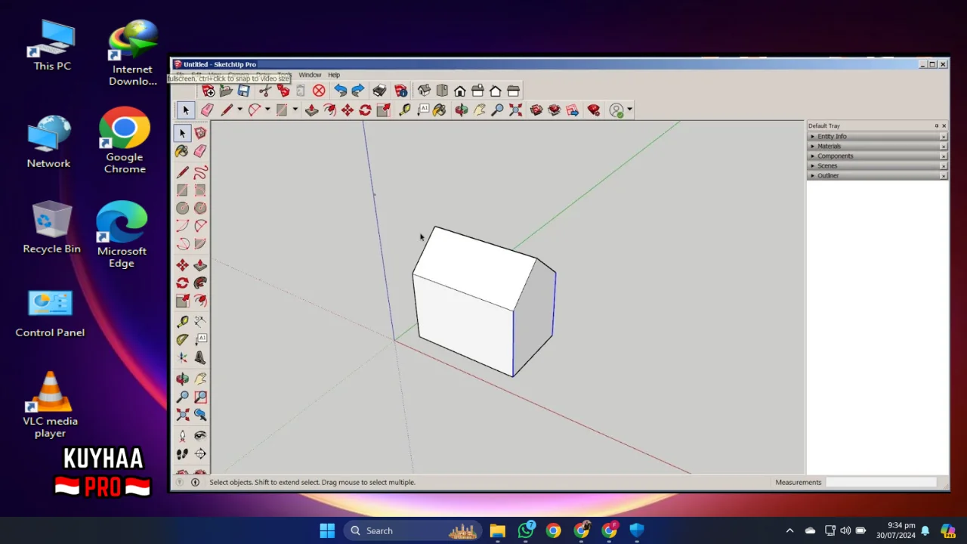Select the Zoom Window tool in the left toolbar

click(200, 397)
